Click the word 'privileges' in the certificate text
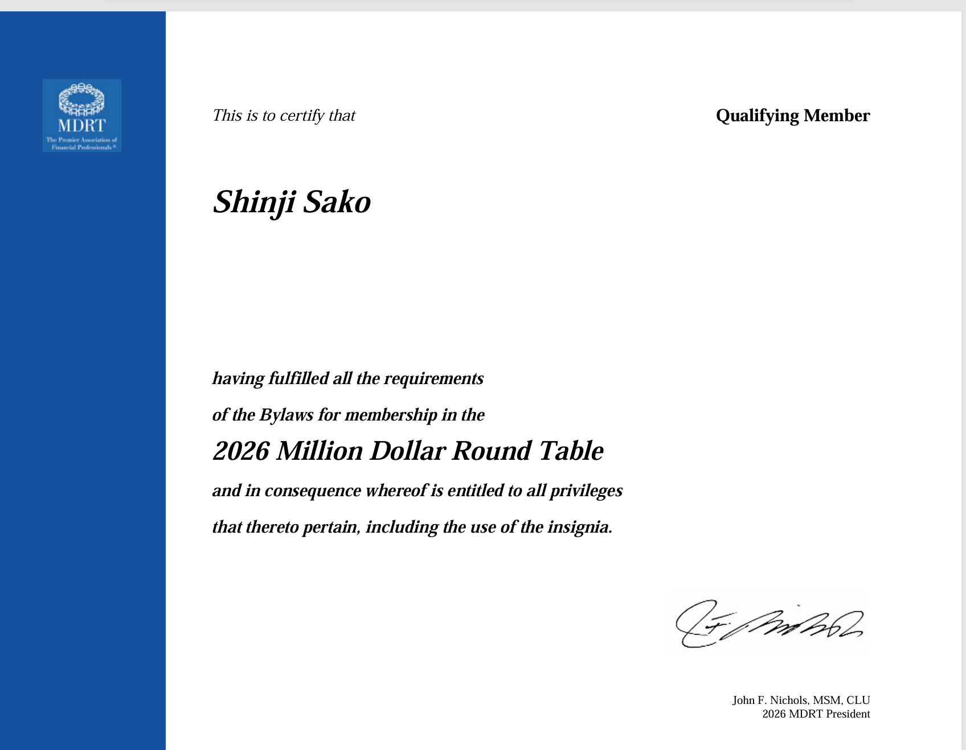The width and height of the screenshot is (966, 750). coord(586,491)
